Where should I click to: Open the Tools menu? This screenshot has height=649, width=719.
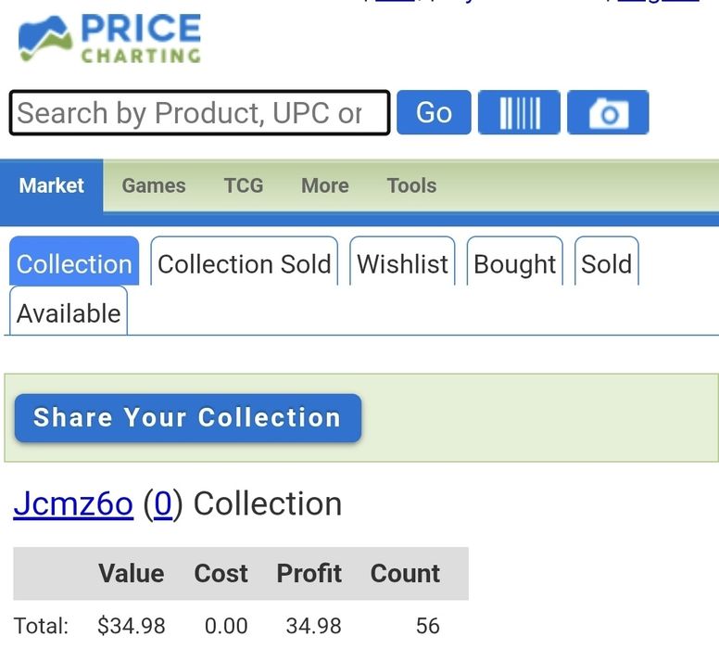[x=411, y=185]
